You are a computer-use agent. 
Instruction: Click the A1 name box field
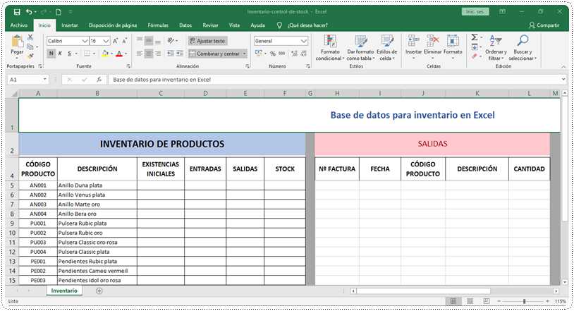tap(25, 80)
